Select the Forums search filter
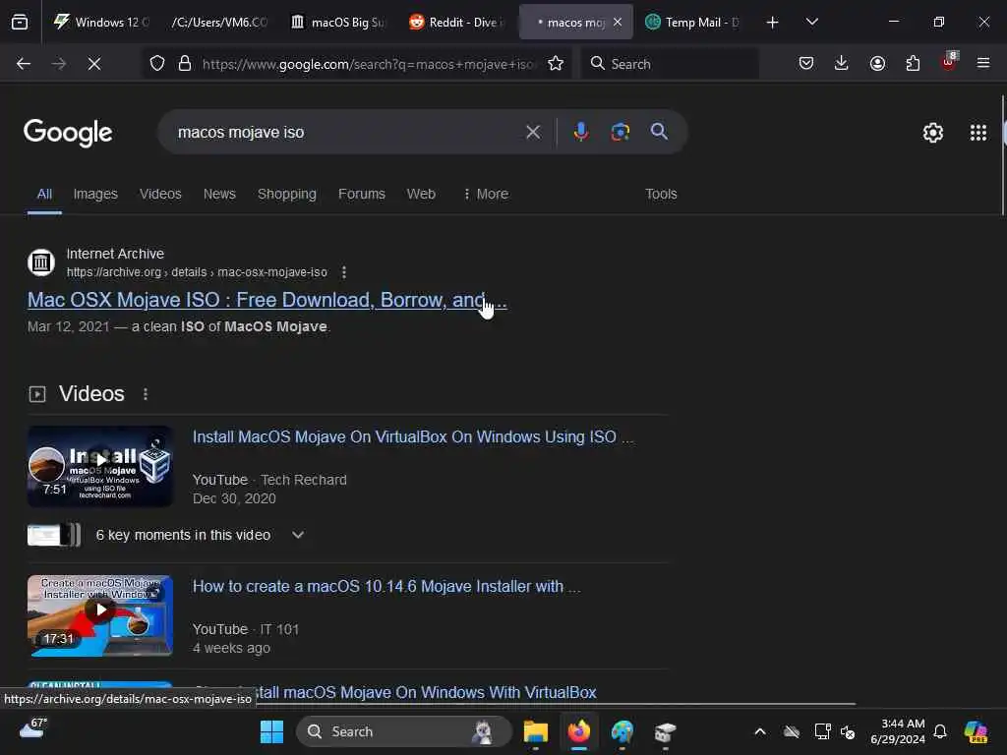Viewport: 1007px width, 755px height. [362, 194]
